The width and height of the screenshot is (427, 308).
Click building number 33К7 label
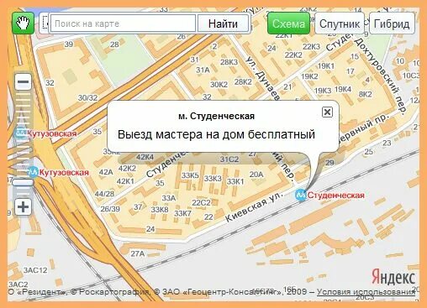coord(182,213)
